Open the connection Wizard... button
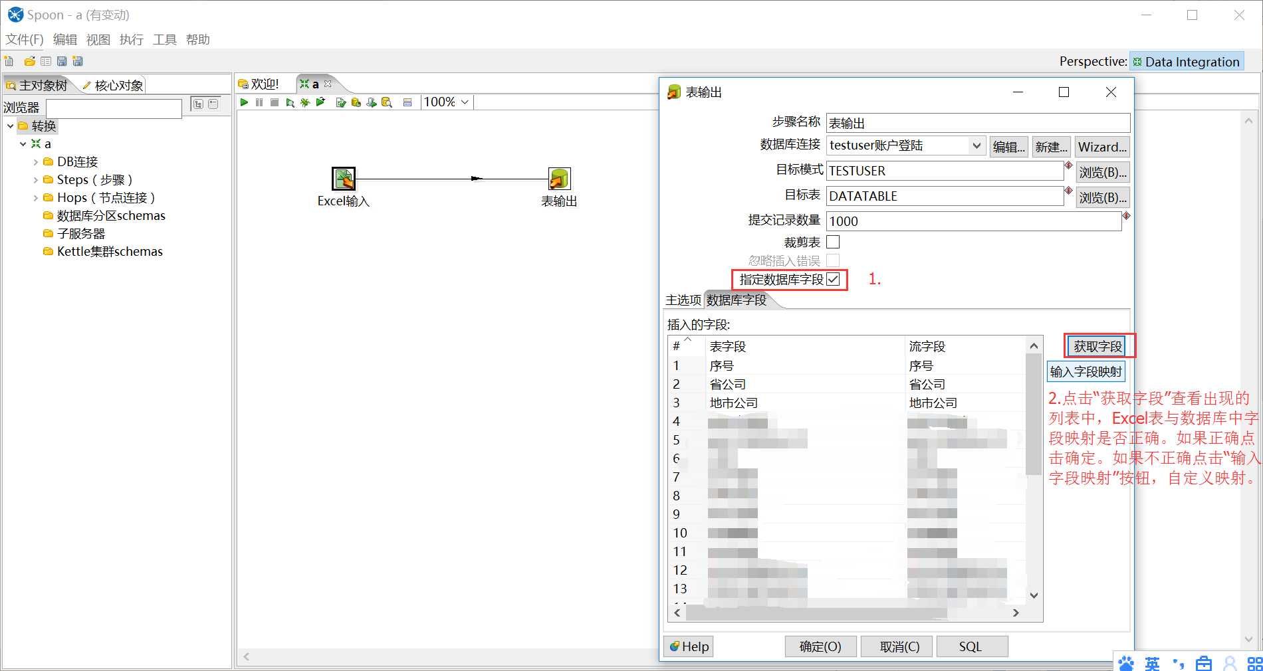This screenshot has height=671, width=1263. pos(1102,147)
